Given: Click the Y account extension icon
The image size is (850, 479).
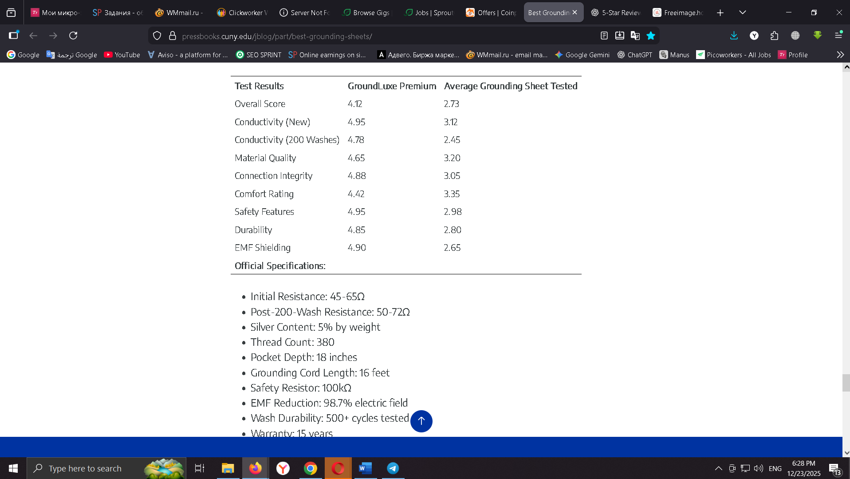Looking at the screenshot, I should (754, 36).
